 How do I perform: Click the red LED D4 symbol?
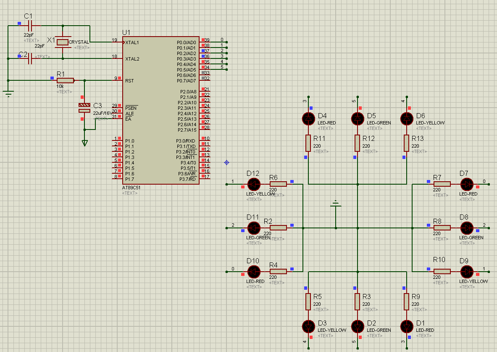pos(308,119)
